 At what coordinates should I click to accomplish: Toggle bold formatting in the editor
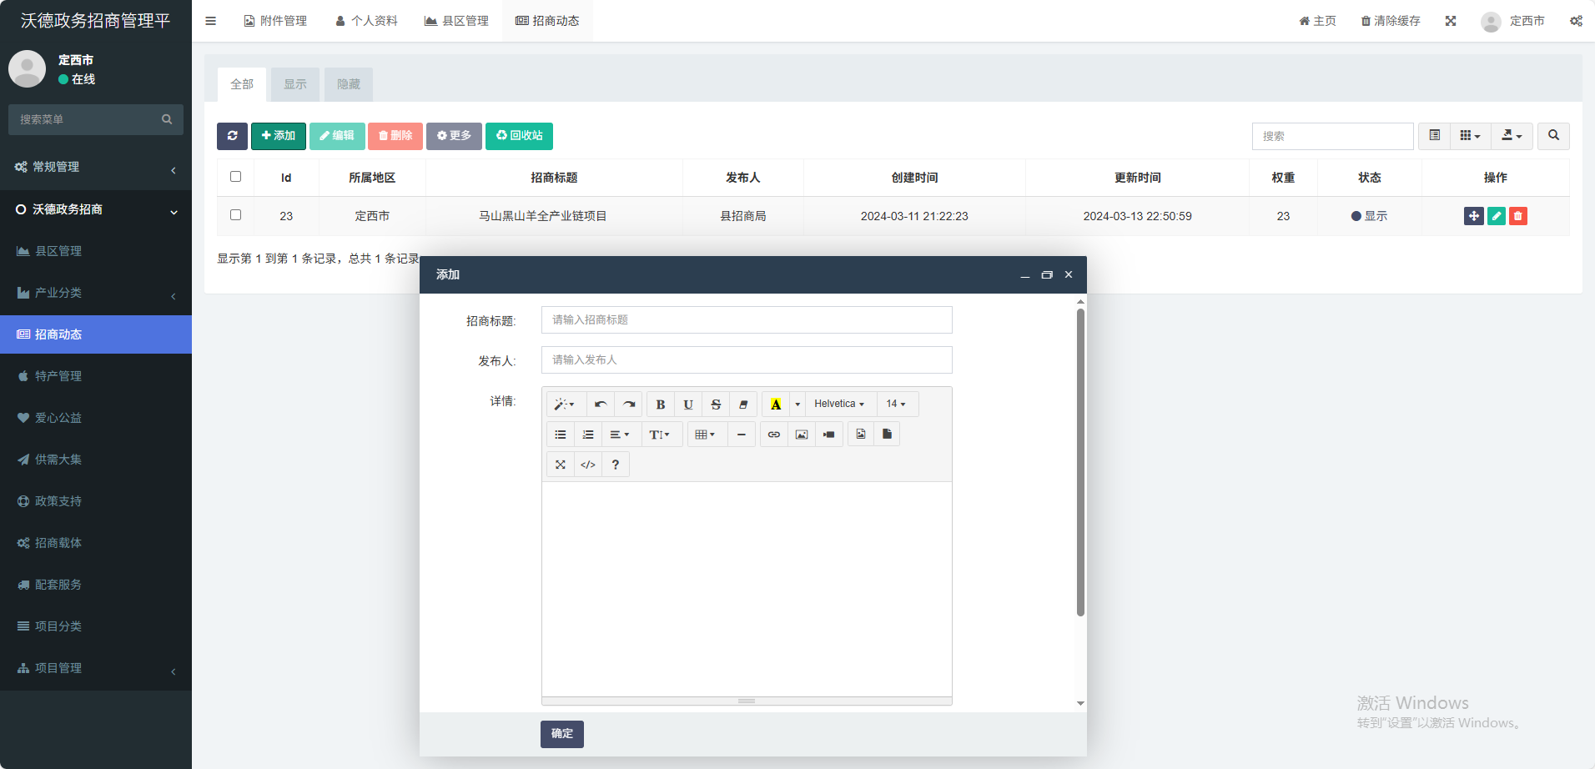coord(660,405)
